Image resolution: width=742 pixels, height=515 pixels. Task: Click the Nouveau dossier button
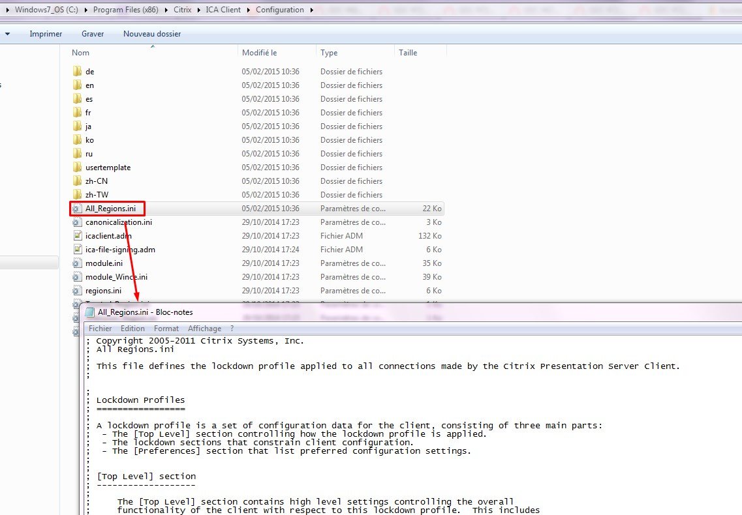152,34
